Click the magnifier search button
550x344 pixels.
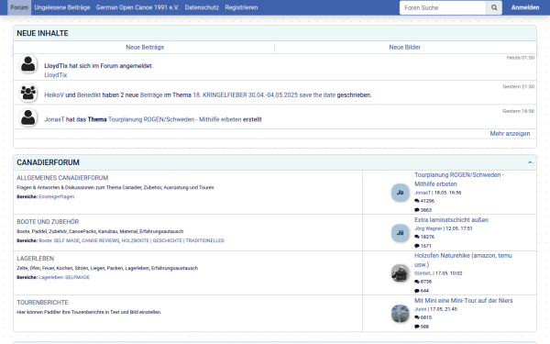(x=494, y=7)
